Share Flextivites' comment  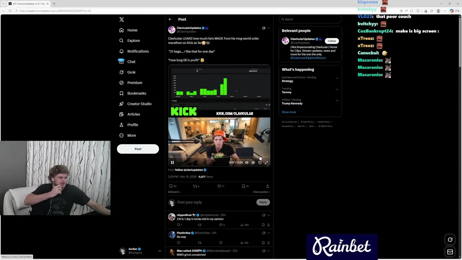268,243
